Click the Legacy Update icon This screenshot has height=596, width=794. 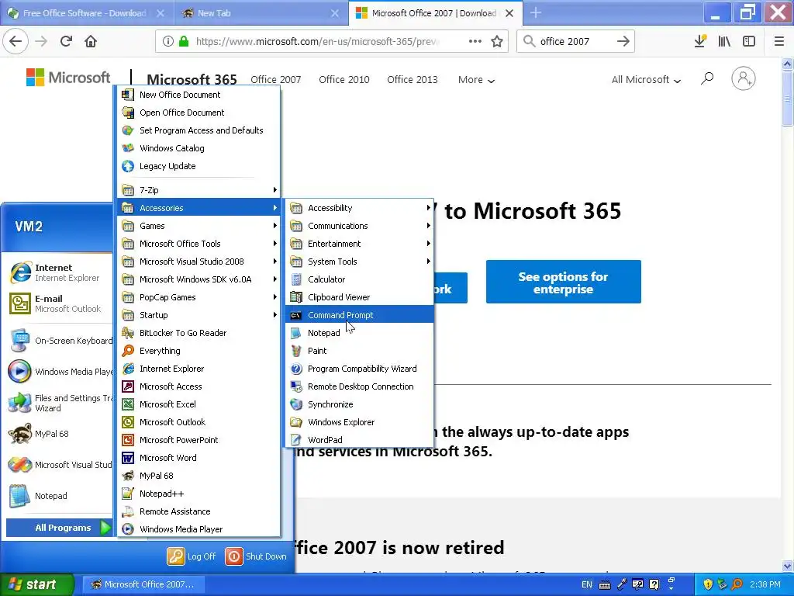[x=128, y=166]
